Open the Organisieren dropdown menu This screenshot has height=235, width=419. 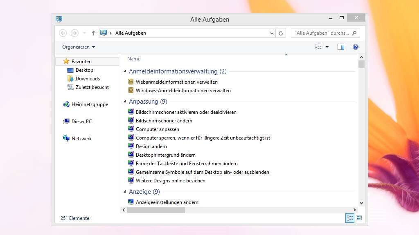coord(79,47)
